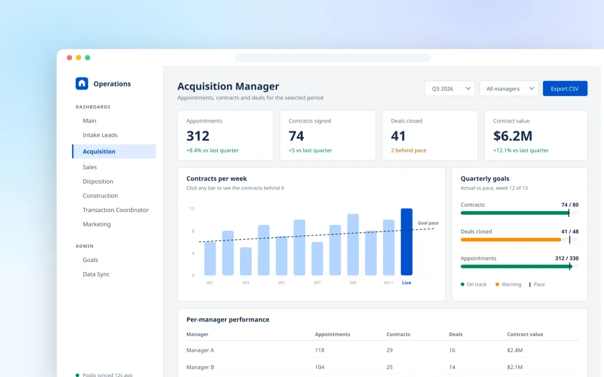Open the All managers filter dropdown
Screen dimensions: 604x377
click(509, 89)
